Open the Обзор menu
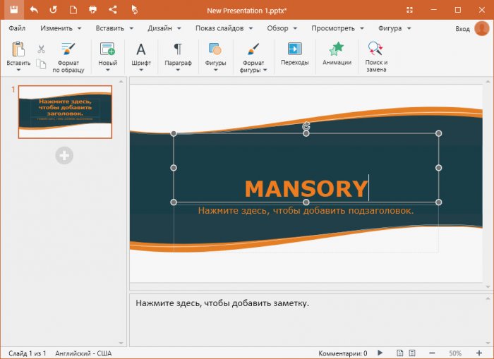 pyautogui.click(x=282, y=28)
